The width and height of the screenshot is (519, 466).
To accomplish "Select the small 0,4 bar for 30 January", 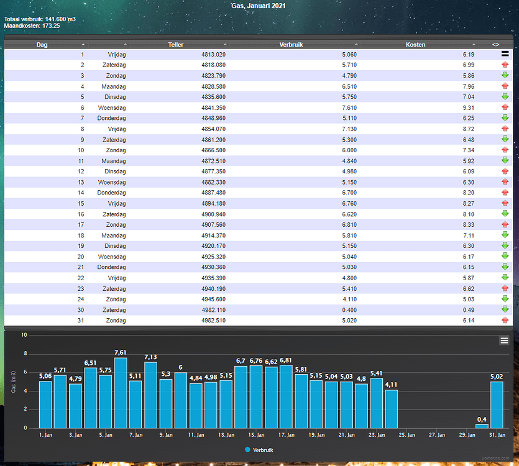I will coord(482,426).
